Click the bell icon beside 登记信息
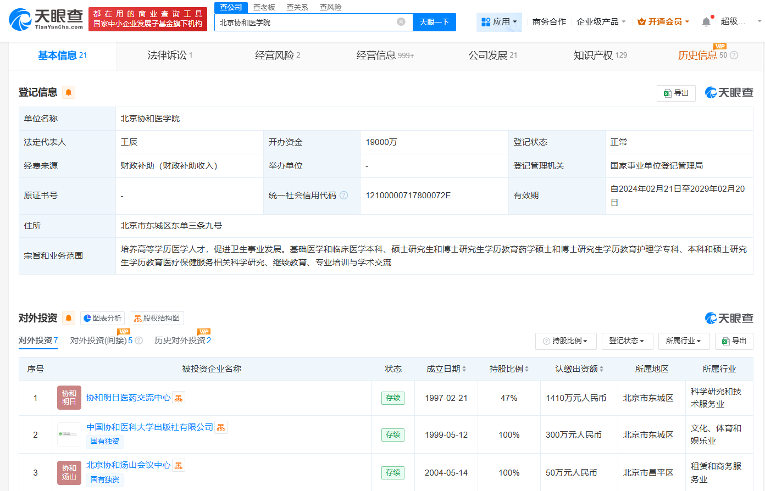Viewport: 765px width, 491px height. [69, 92]
